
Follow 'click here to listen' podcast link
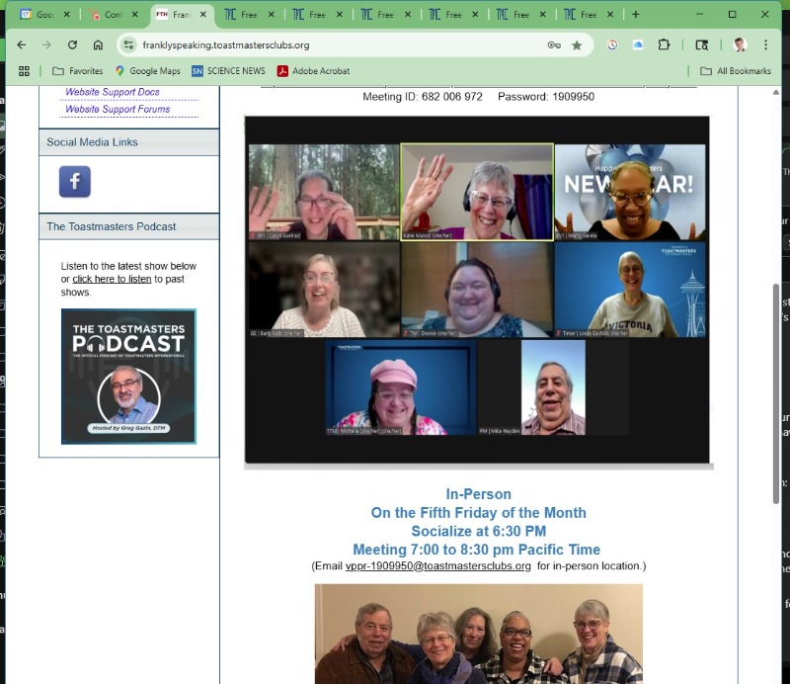point(112,279)
